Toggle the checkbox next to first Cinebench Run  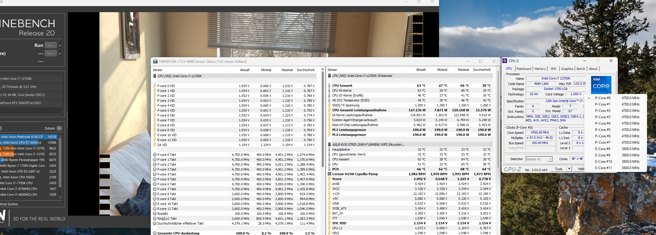click(x=60, y=45)
